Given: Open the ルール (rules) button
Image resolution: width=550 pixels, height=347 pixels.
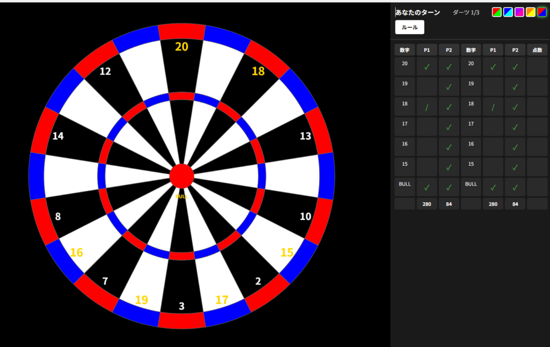Looking at the screenshot, I should 409,27.
